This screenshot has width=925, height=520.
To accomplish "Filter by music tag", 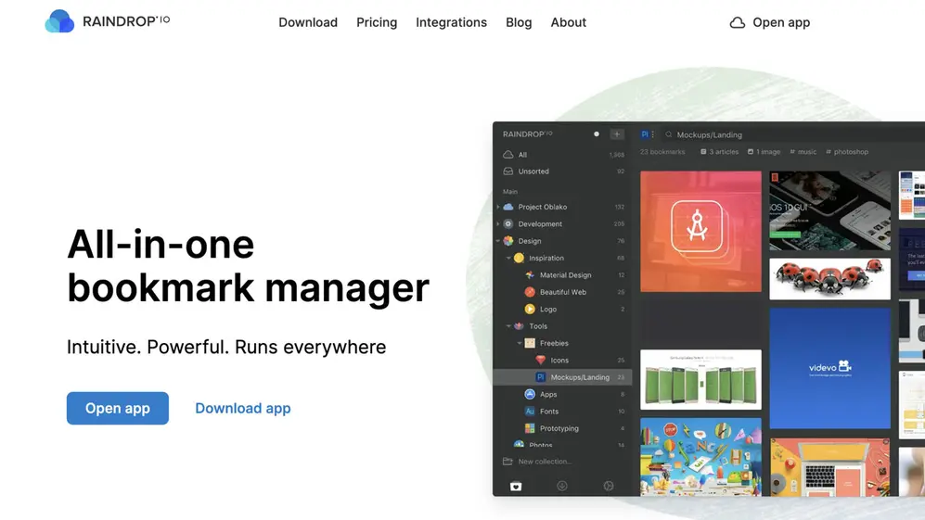I will (x=803, y=152).
